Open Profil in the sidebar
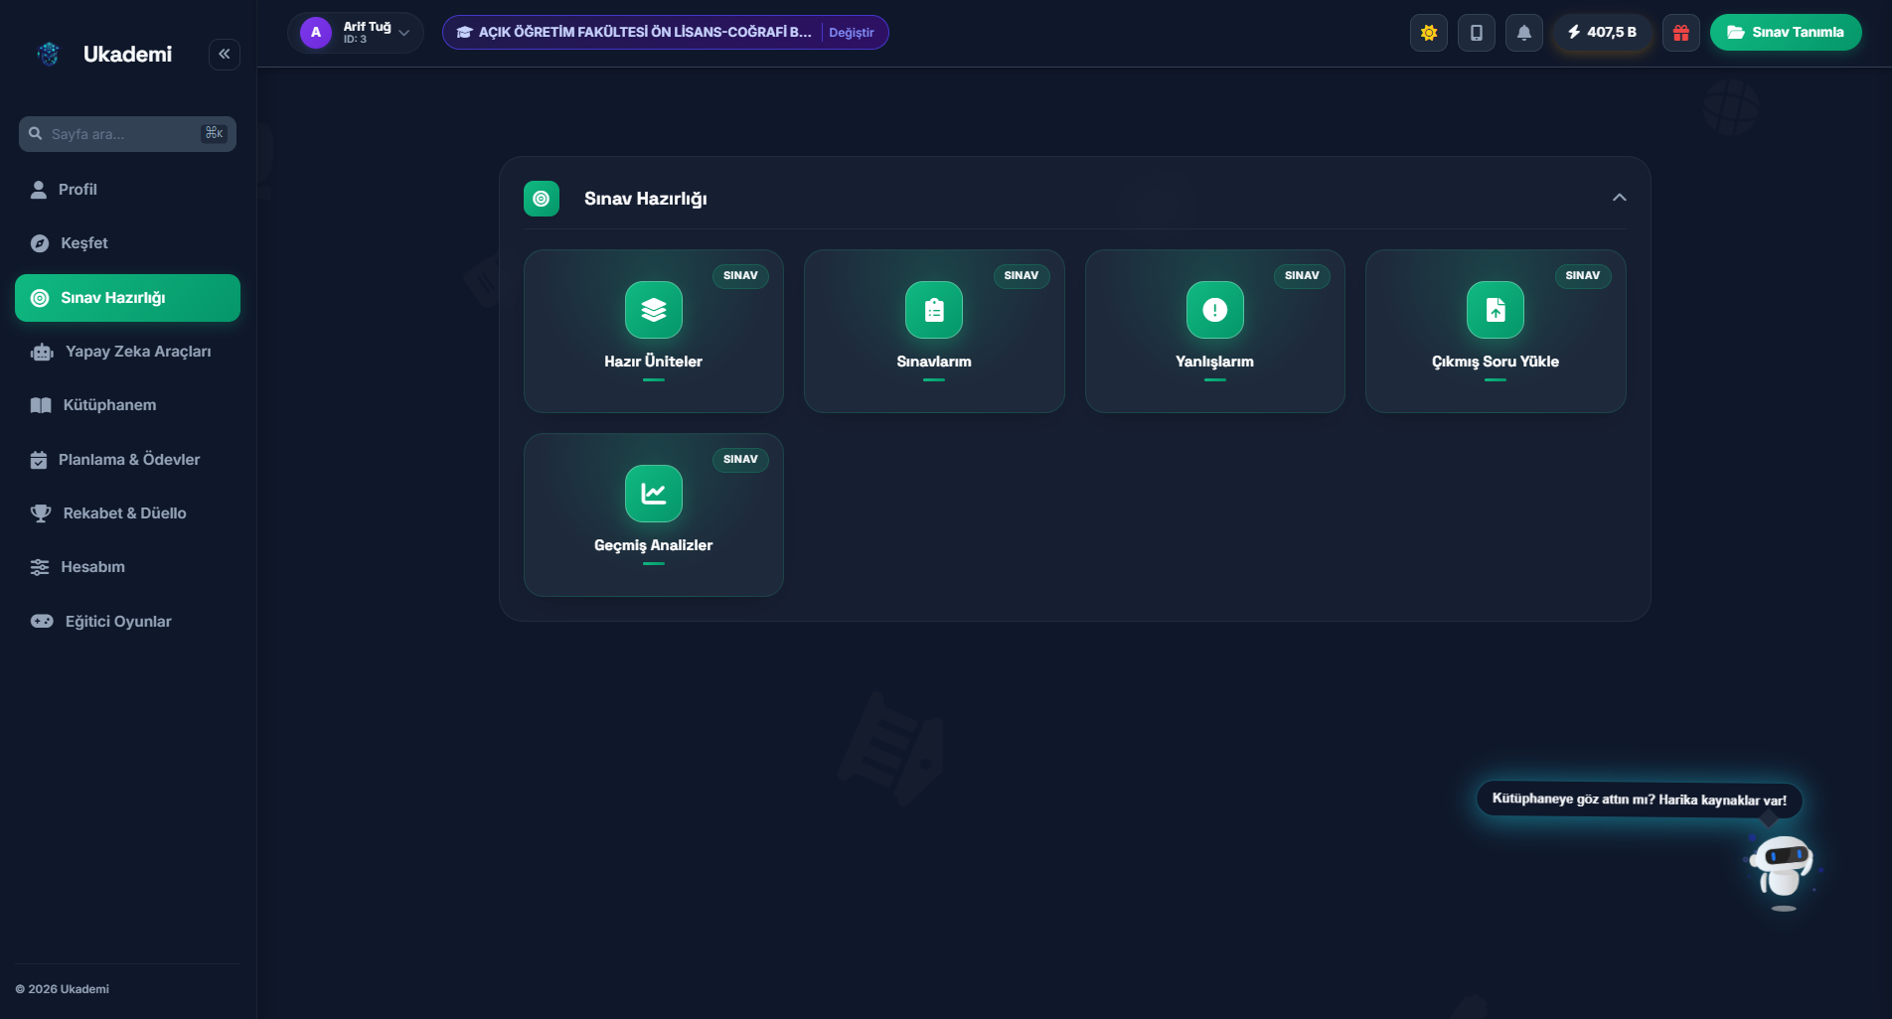 [x=127, y=190]
